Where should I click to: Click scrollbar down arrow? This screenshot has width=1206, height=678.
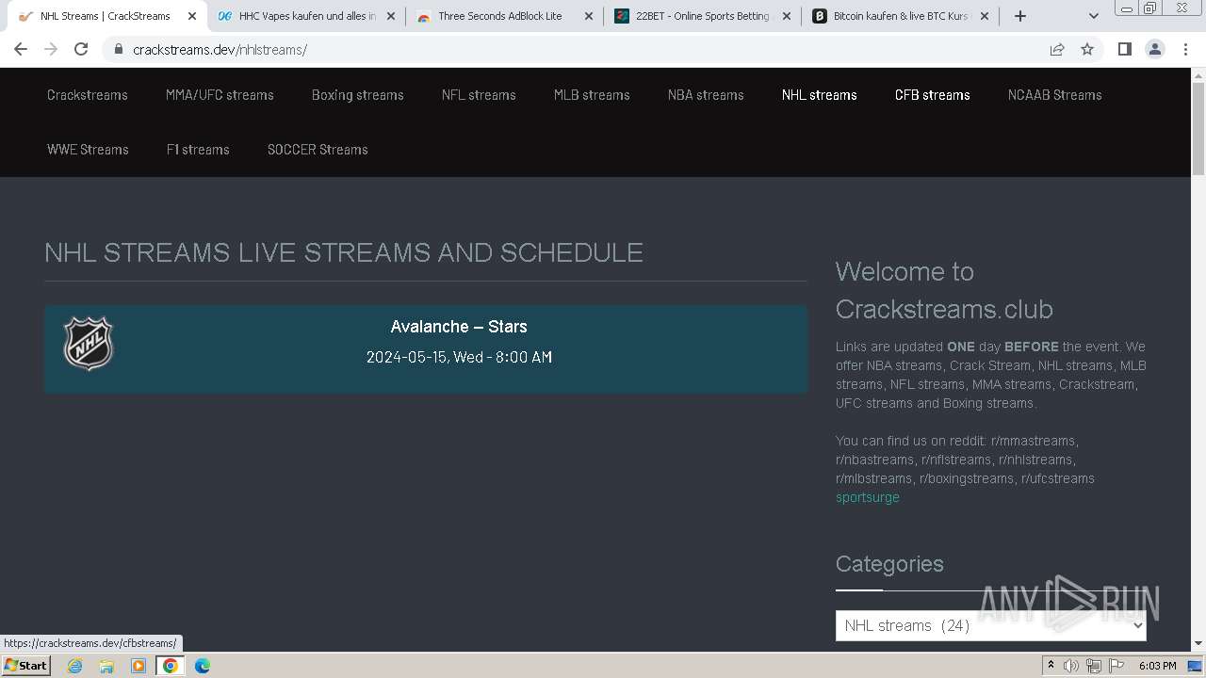pyautogui.click(x=1198, y=644)
